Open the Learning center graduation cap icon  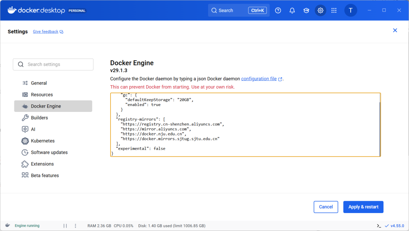(x=306, y=10)
